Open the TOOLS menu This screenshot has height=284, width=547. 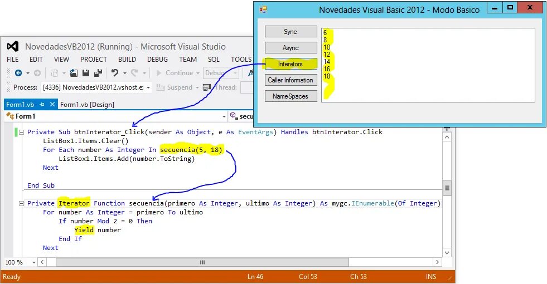(241, 60)
